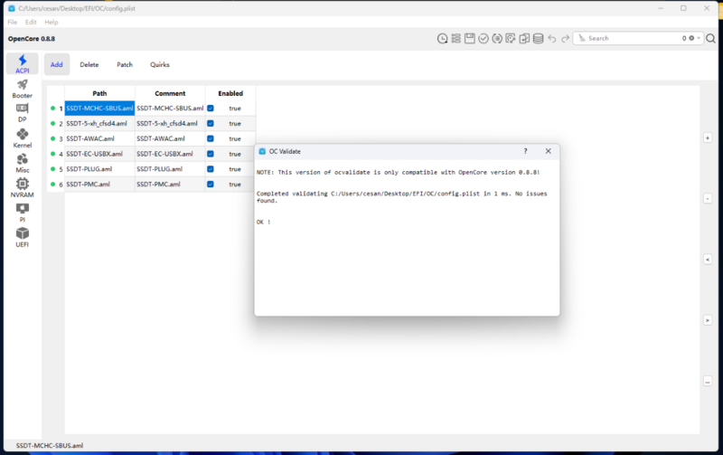Open recent files clock icon
723x455 pixels.
[442, 39]
